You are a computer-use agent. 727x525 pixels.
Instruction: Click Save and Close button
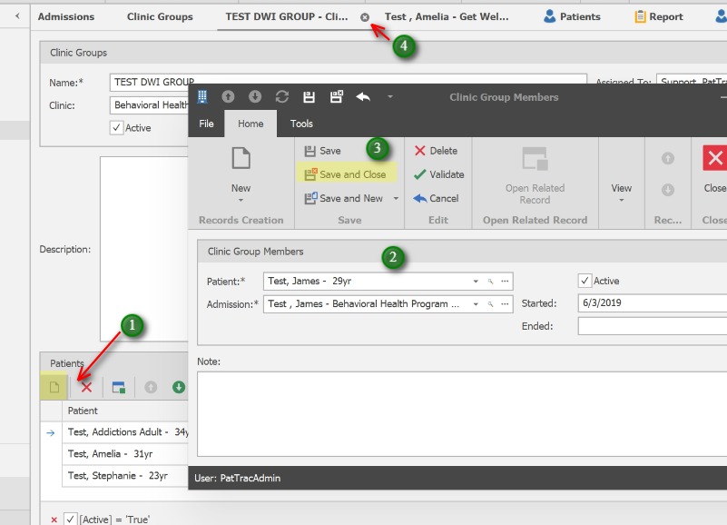[x=345, y=174]
